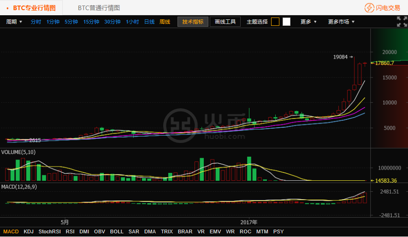
Task: Expand the 更多市场 dropdown
Action: click(341, 22)
